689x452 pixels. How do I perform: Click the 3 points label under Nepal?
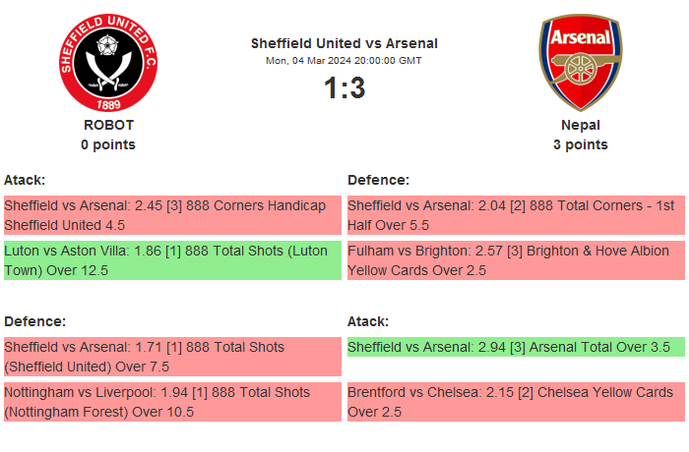[580, 144]
